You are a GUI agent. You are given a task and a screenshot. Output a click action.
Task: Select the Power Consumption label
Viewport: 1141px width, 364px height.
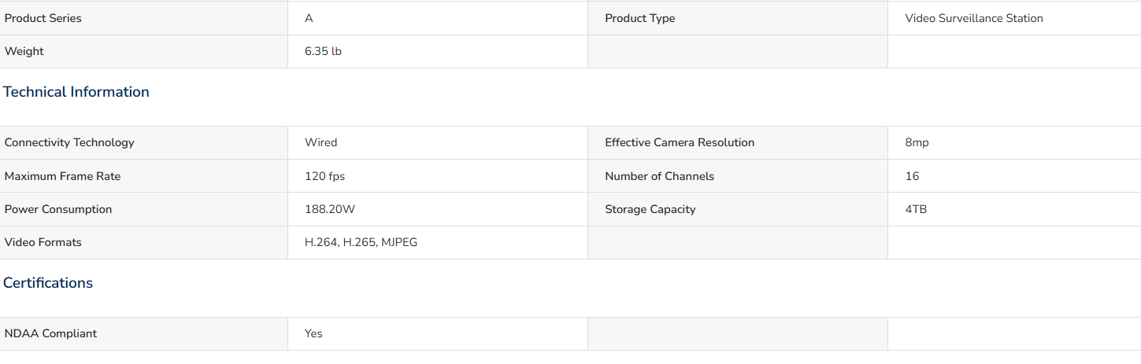click(x=58, y=209)
